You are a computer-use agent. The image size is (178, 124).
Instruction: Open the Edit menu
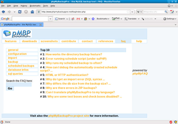[x=9, y=6]
